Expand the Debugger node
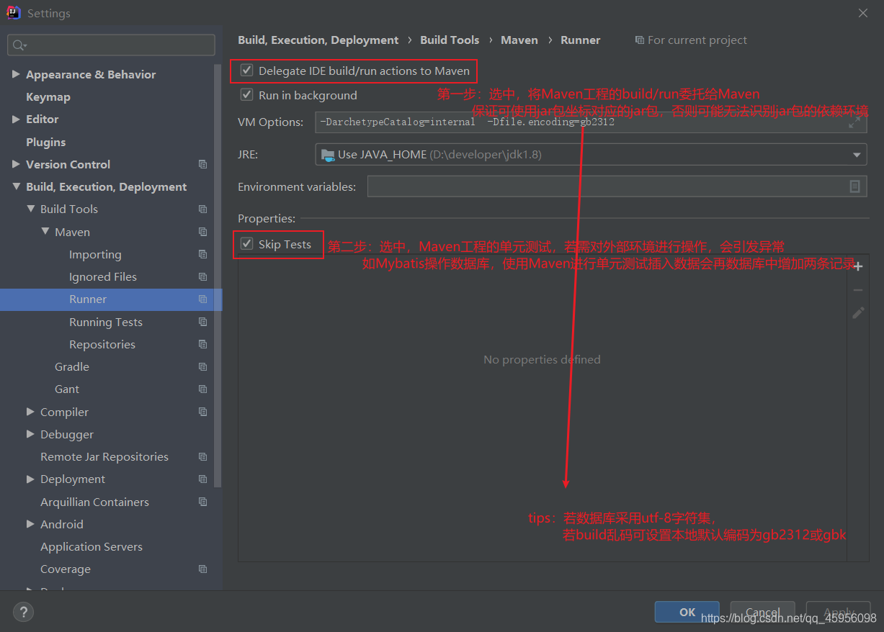The width and height of the screenshot is (884, 632). 30,434
